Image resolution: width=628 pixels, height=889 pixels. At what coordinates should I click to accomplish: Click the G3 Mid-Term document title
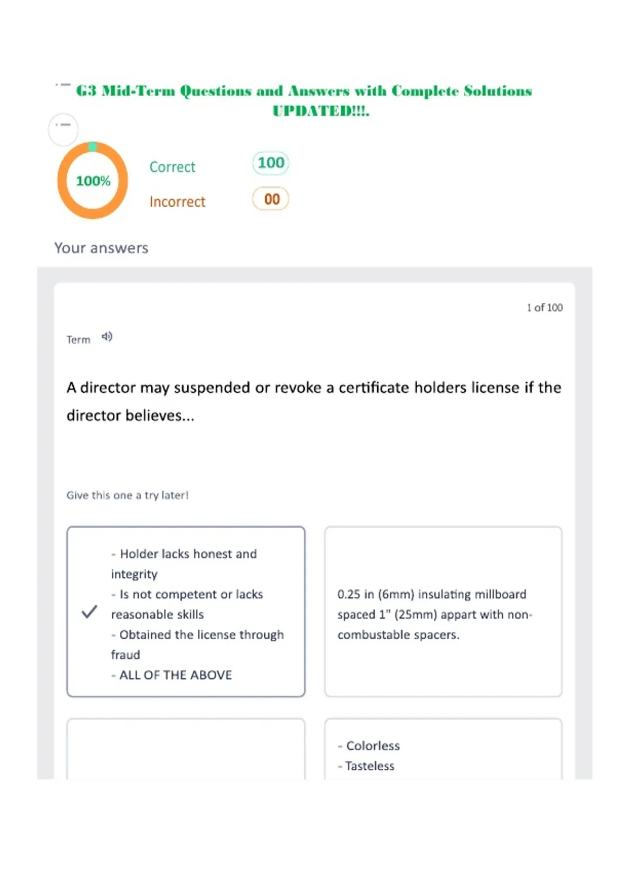(304, 100)
